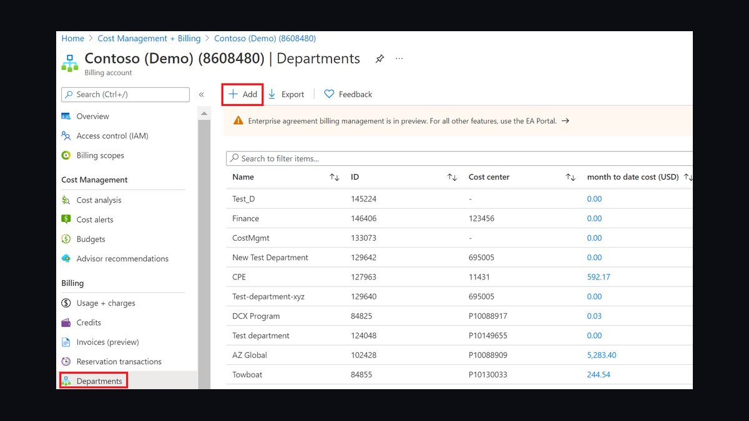The height and width of the screenshot is (421, 749).
Task: Sort the table by the Name column
Action: click(335, 177)
